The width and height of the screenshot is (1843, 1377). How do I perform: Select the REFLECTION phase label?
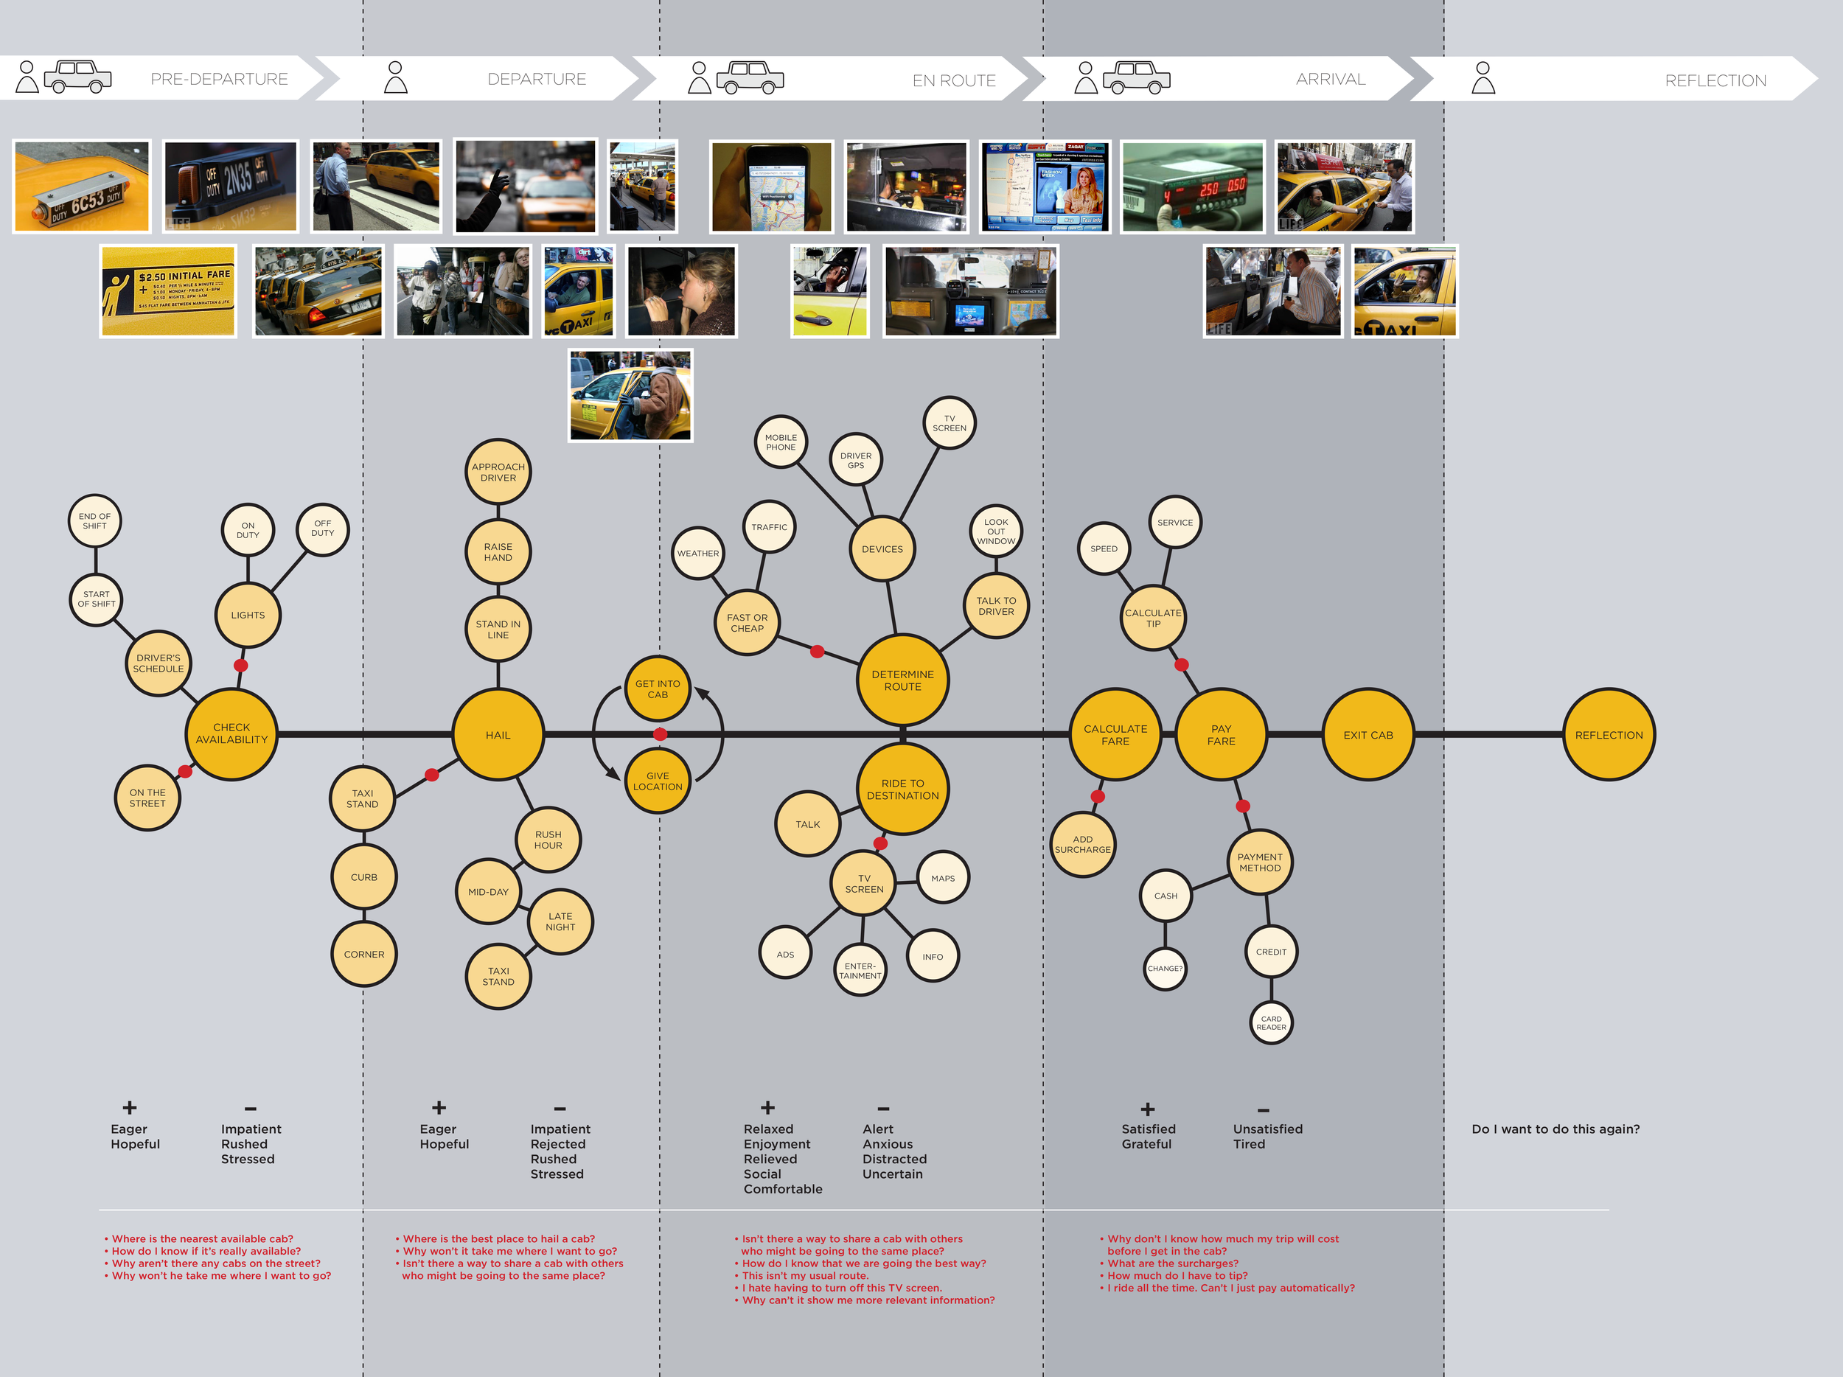coord(1715,81)
